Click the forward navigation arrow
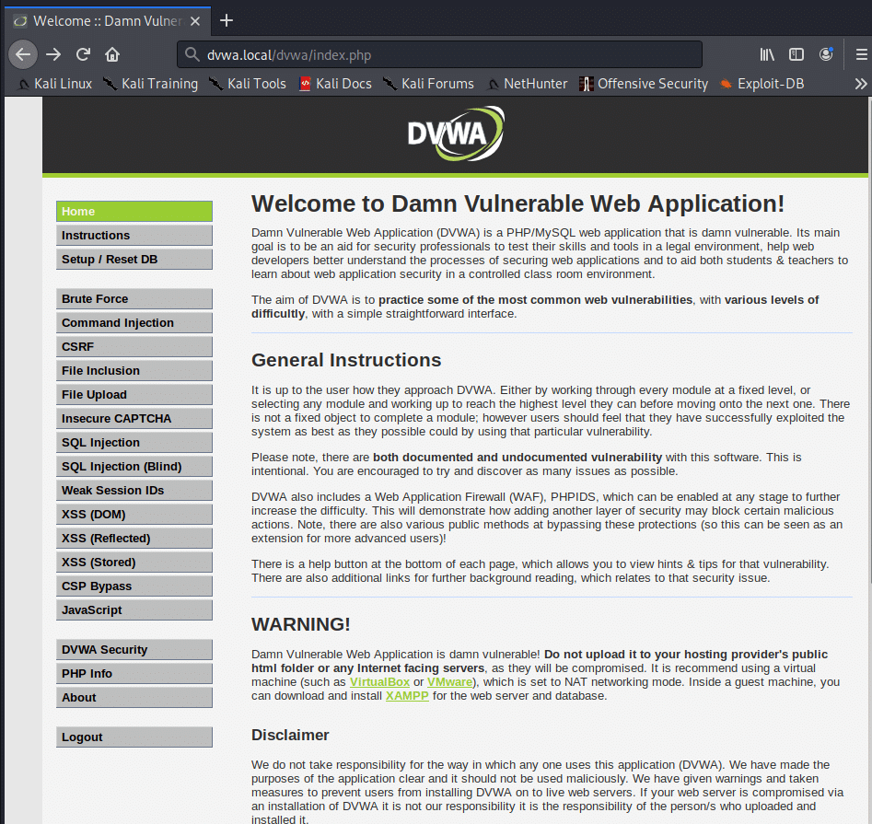 (53, 54)
